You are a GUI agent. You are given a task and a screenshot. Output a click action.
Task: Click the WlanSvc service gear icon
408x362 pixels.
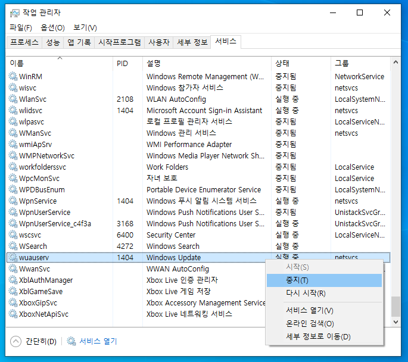pos(13,99)
